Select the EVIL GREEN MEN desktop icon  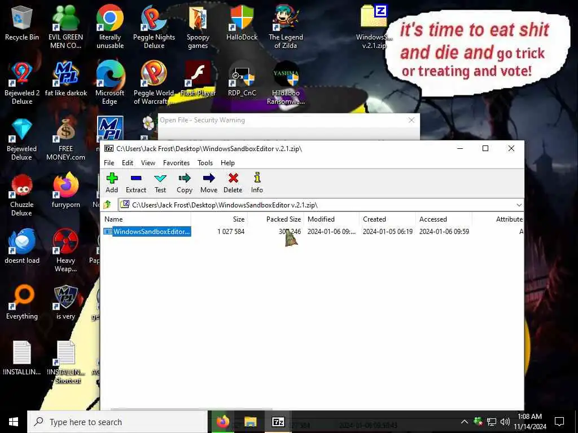click(65, 27)
